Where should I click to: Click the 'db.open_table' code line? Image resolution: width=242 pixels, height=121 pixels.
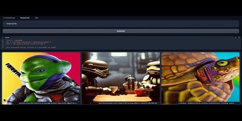point(26,44)
